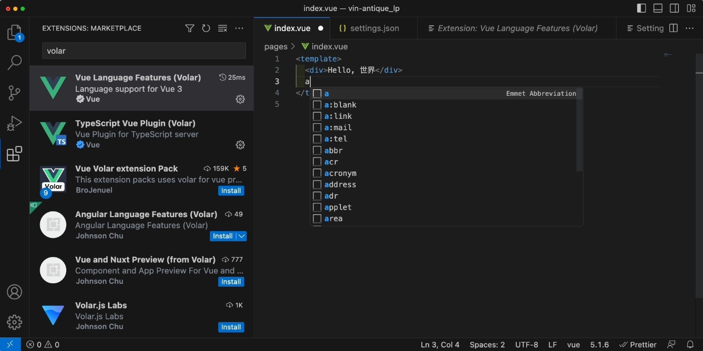Open the Manage gear in activity bar

pyautogui.click(x=15, y=322)
